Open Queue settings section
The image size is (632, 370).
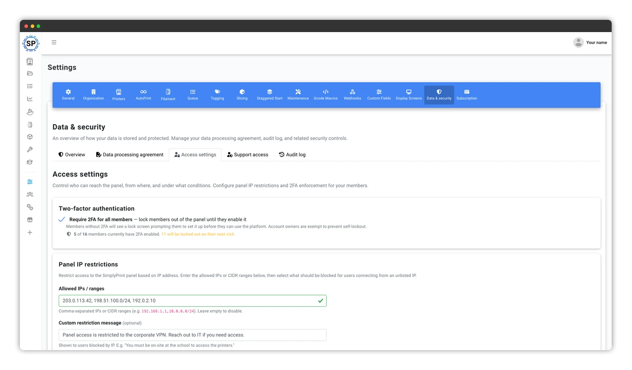[193, 95]
